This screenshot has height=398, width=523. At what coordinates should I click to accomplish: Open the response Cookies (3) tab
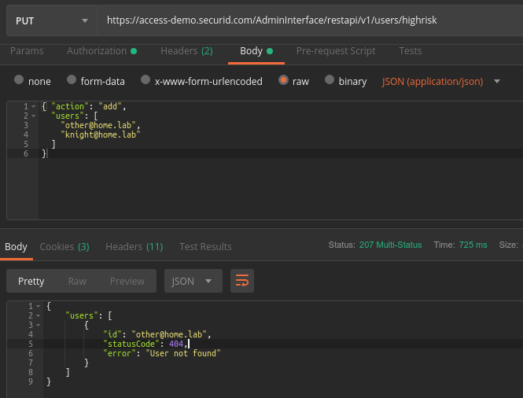click(64, 246)
